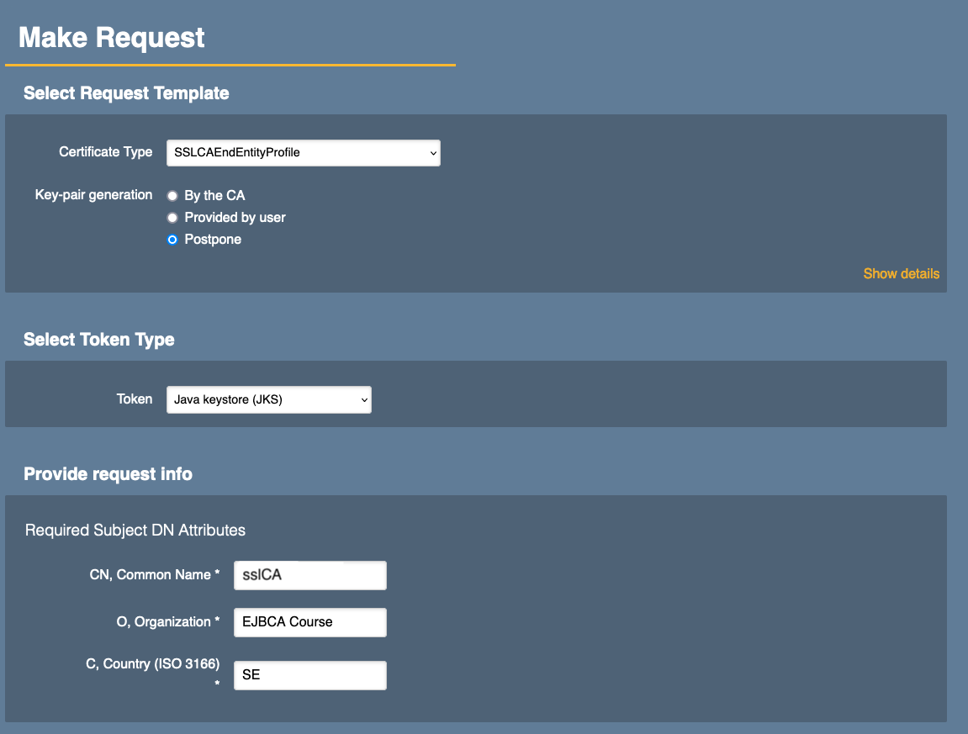Open the Certificate Type dropdown
This screenshot has height=734, width=968.
click(x=303, y=153)
